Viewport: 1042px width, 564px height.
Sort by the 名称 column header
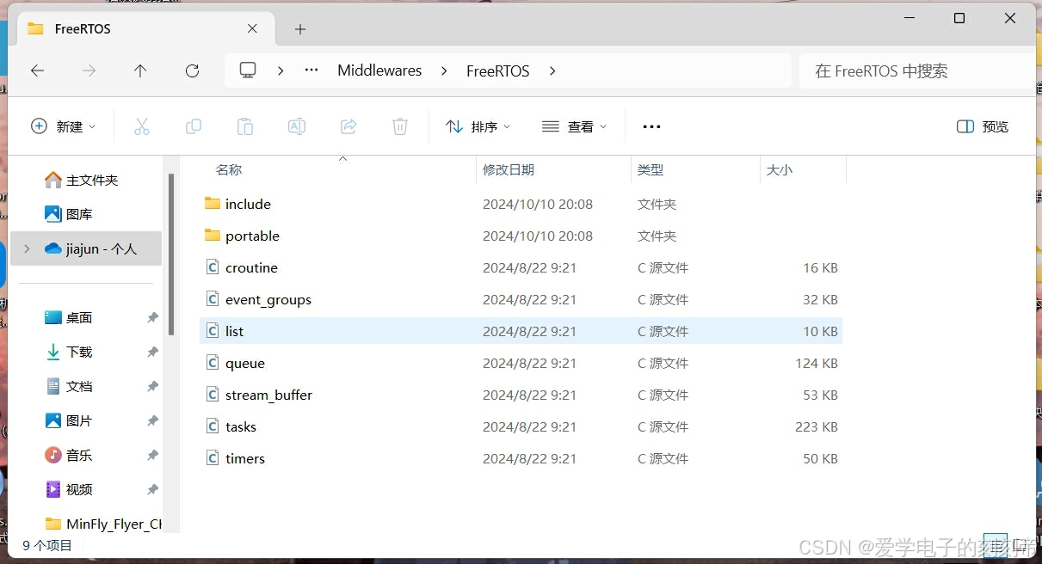click(336, 169)
